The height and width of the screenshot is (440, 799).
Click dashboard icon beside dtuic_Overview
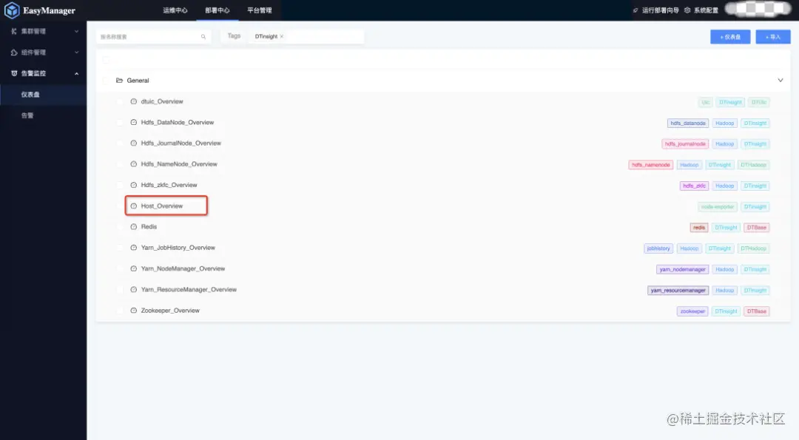click(x=133, y=101)
